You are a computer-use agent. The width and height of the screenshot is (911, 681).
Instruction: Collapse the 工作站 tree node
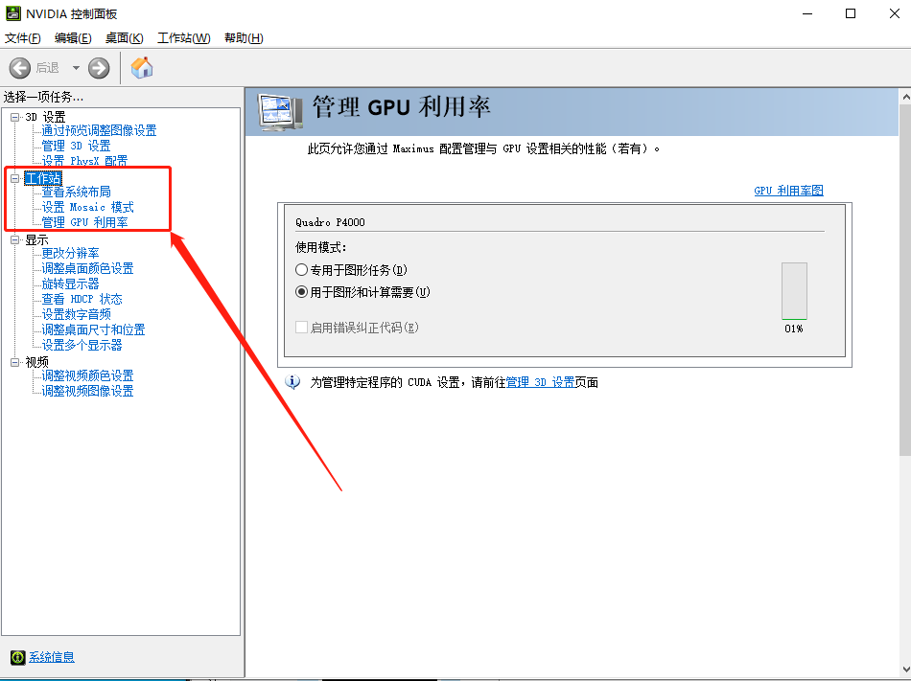tap(15, 179)
